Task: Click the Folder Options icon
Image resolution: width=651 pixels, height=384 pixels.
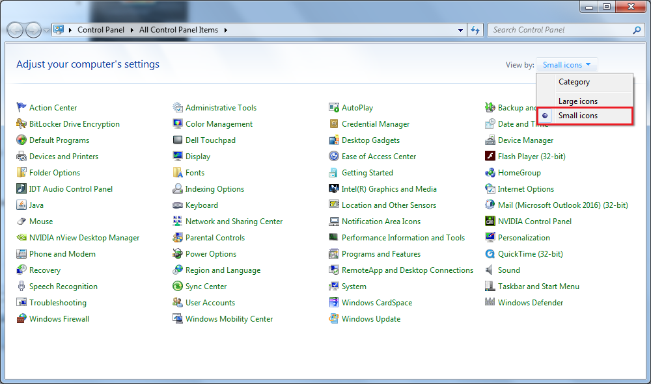Action: tap(21, 172)
